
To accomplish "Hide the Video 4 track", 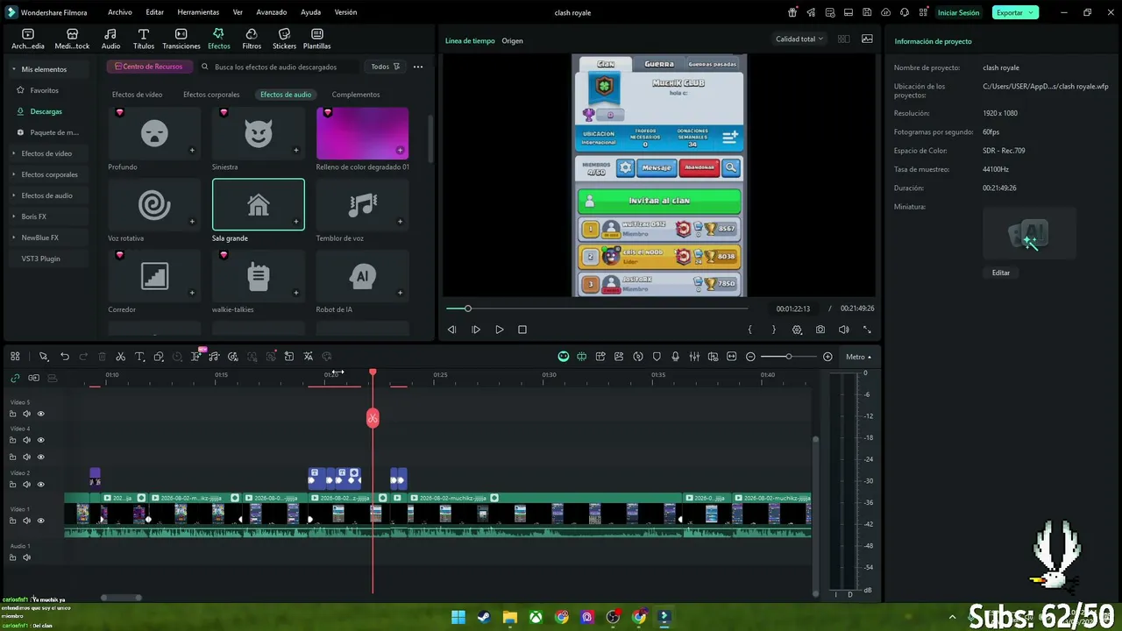I will point(40,440).
